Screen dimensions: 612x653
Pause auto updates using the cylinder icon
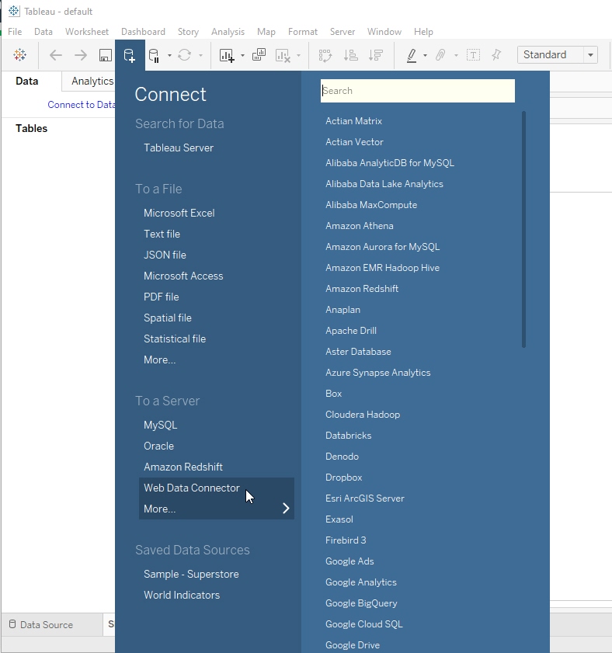click(154, 55)
